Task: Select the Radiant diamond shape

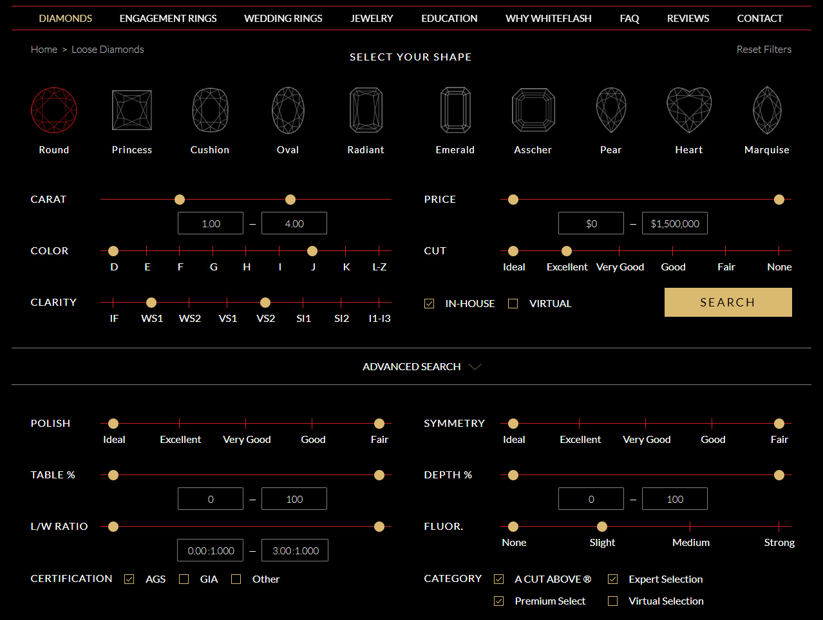Action: click(365, 110)
